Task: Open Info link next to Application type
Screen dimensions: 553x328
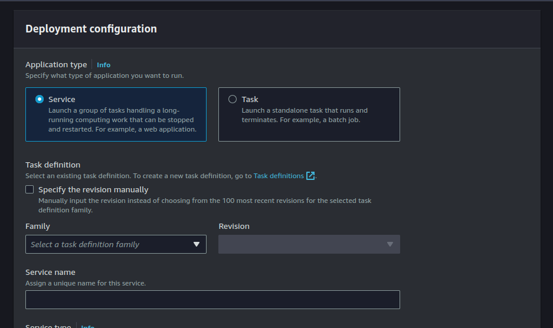Action: point(103,65)
